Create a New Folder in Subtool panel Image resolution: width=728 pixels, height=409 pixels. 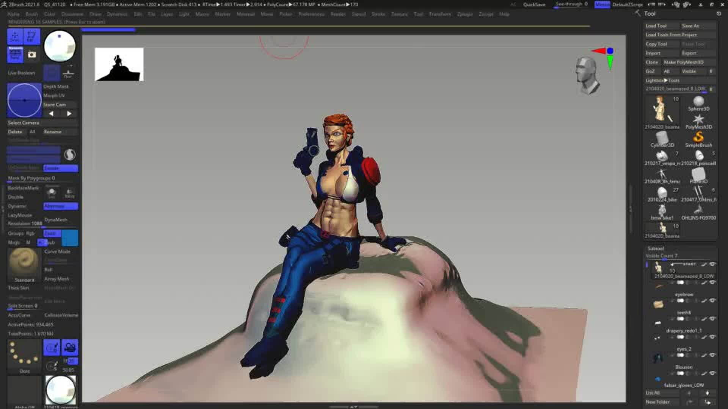click(x=659, y=401)
